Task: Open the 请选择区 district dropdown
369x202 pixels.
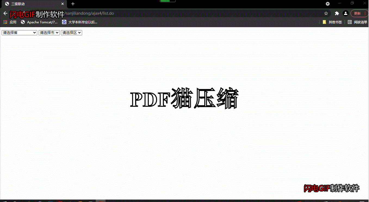Action: [72, 33]
